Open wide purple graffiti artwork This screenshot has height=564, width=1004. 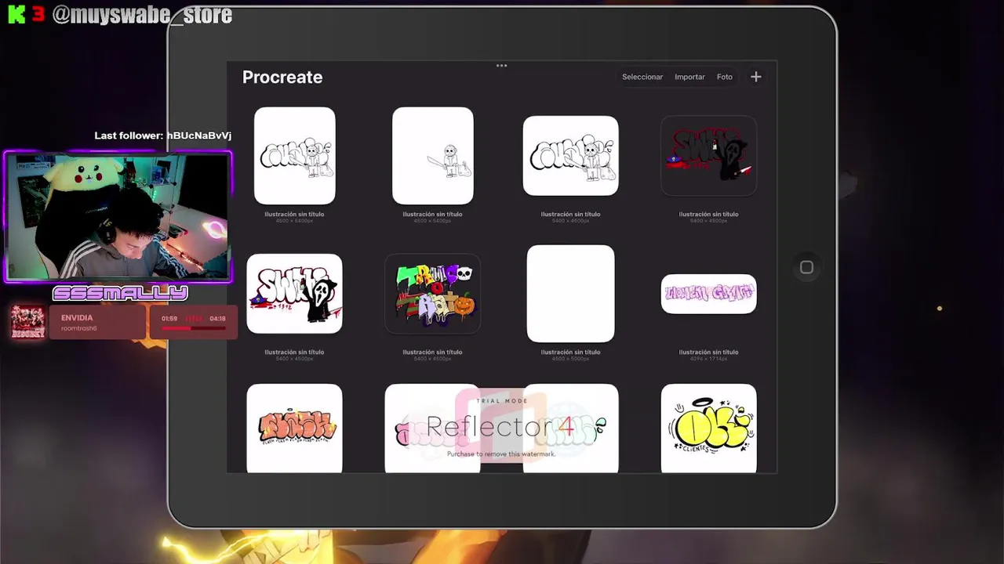[709, 294]
